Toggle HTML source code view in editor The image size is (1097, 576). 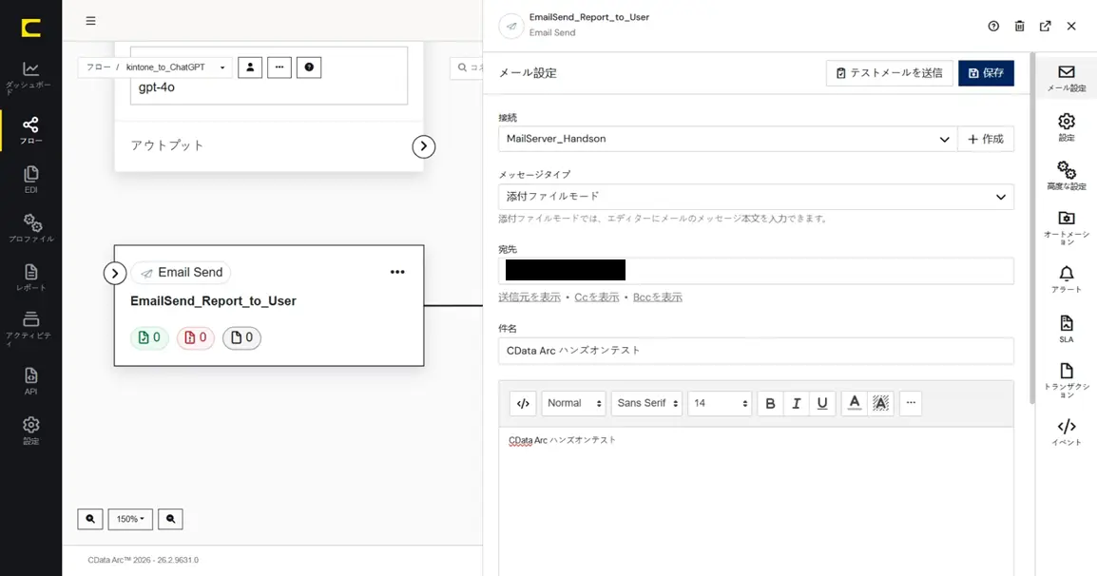tap(523, 403)
